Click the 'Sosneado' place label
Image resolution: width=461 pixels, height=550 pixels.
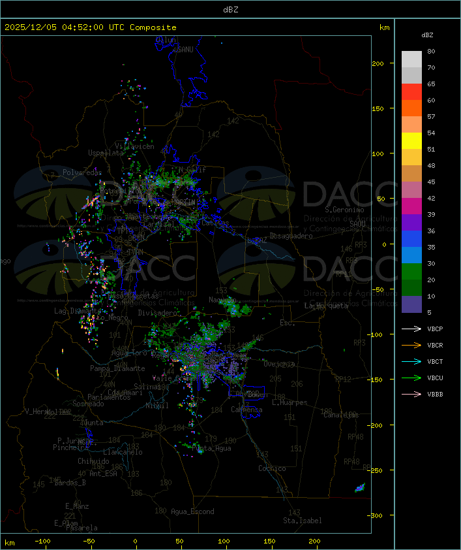88,404
